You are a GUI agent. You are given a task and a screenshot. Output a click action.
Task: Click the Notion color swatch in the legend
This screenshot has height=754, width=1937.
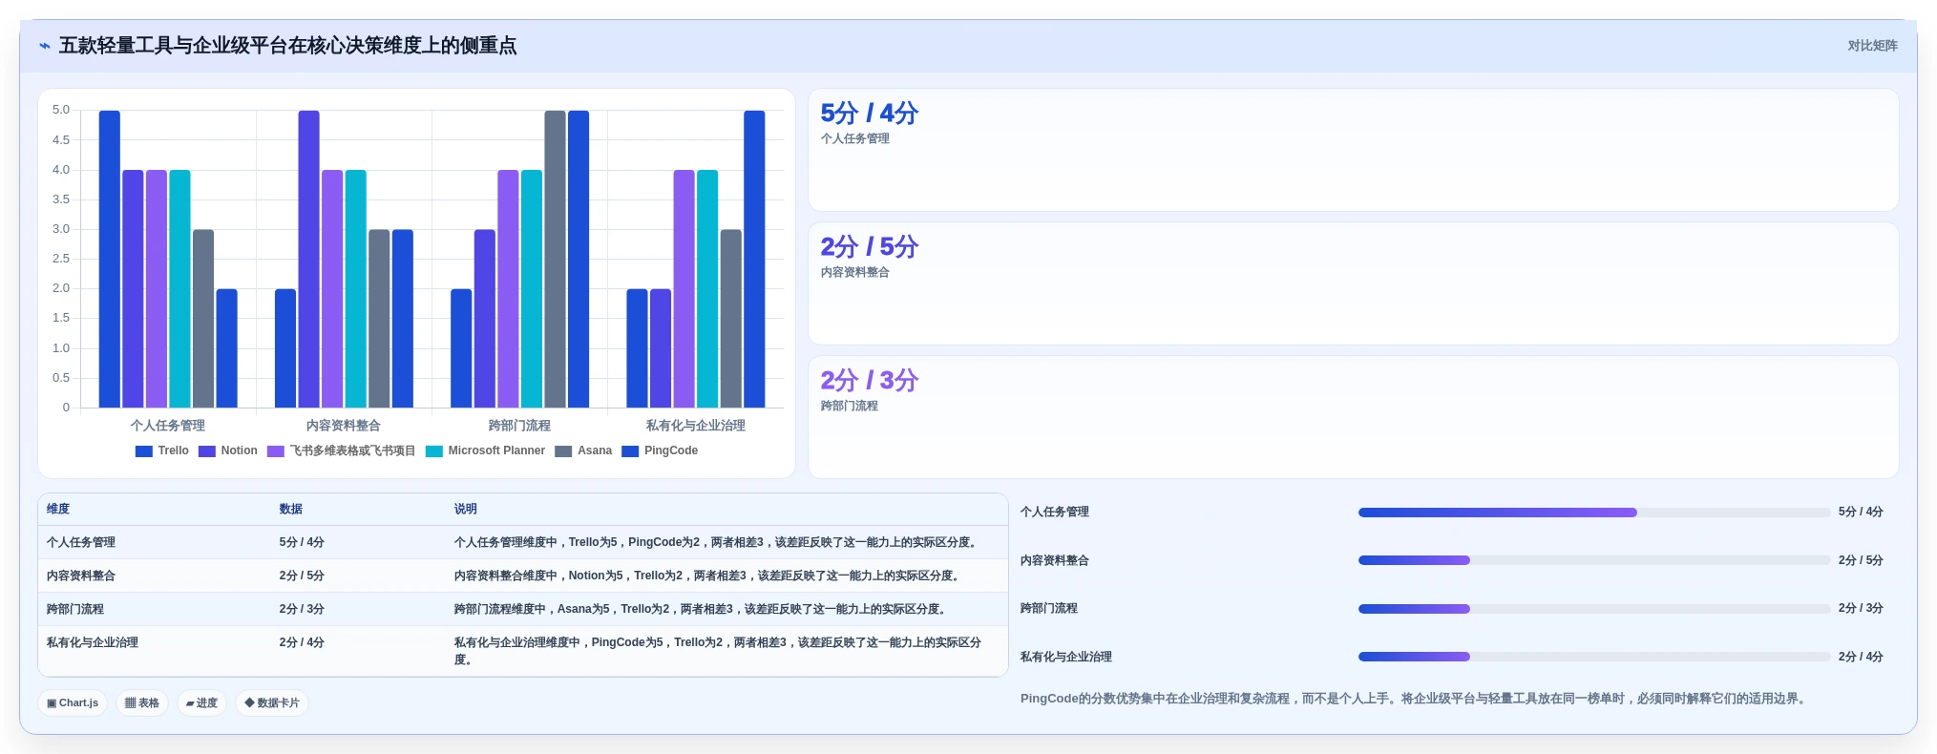pos(207,451)
